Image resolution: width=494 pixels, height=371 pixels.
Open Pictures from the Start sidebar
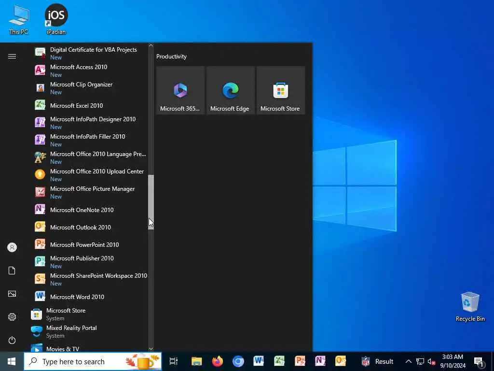coord(12,294)
